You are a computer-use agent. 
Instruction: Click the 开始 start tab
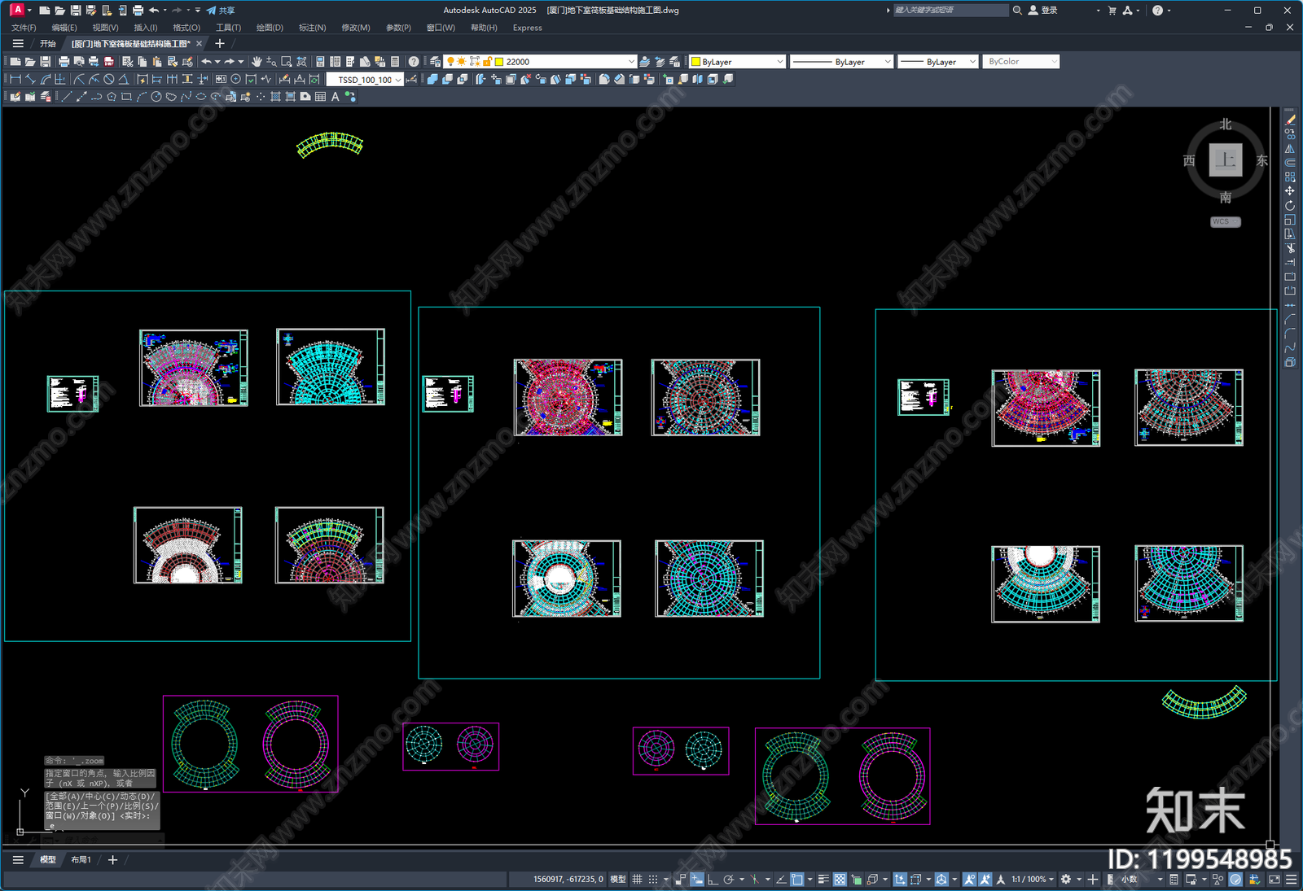[x=48, y=44]
